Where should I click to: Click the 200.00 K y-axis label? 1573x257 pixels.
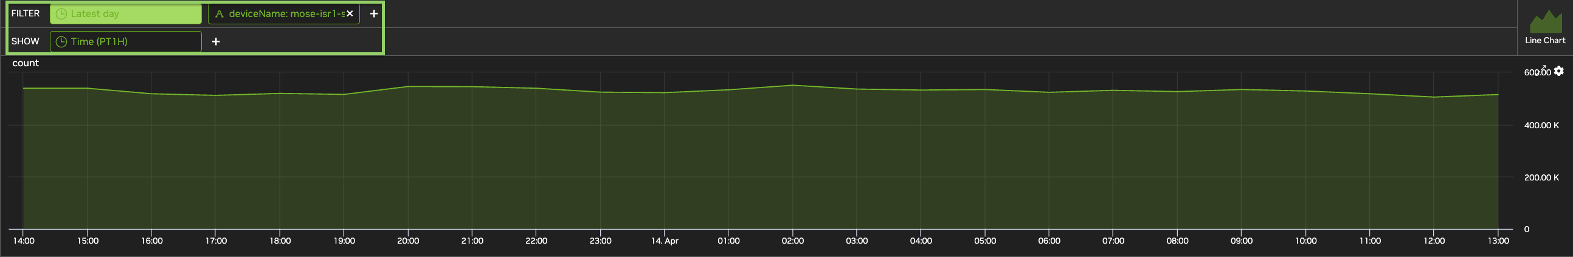(1541, 177)
